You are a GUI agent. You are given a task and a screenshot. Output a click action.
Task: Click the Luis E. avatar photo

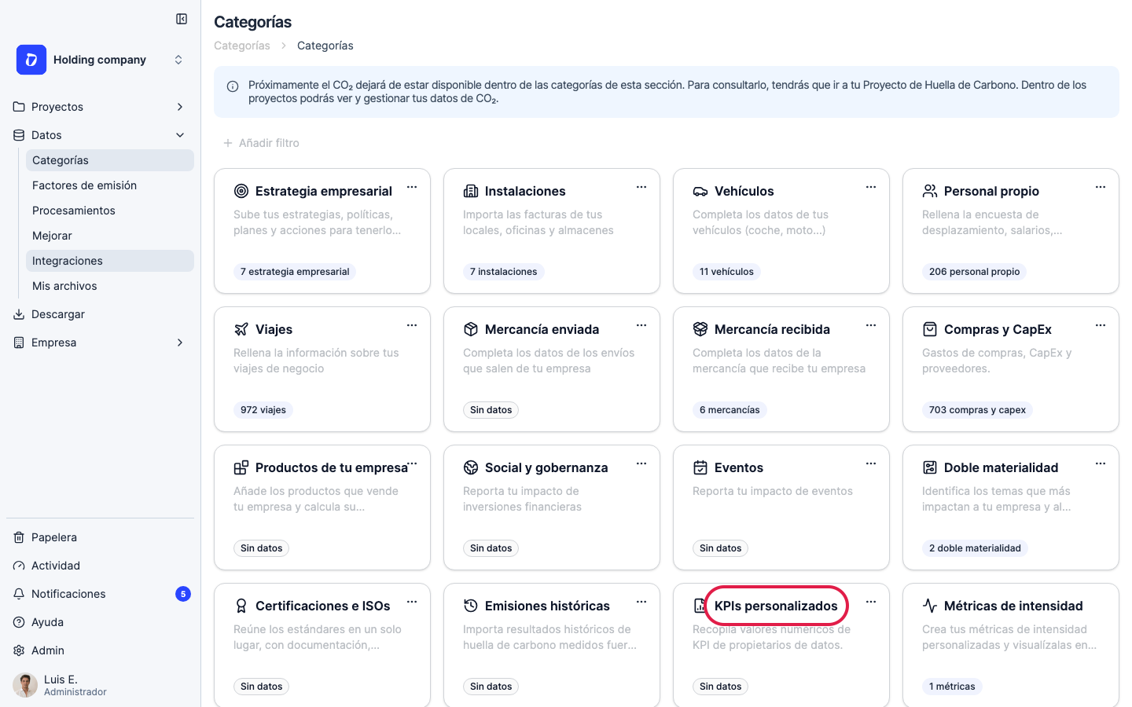[x=25, y=685]
